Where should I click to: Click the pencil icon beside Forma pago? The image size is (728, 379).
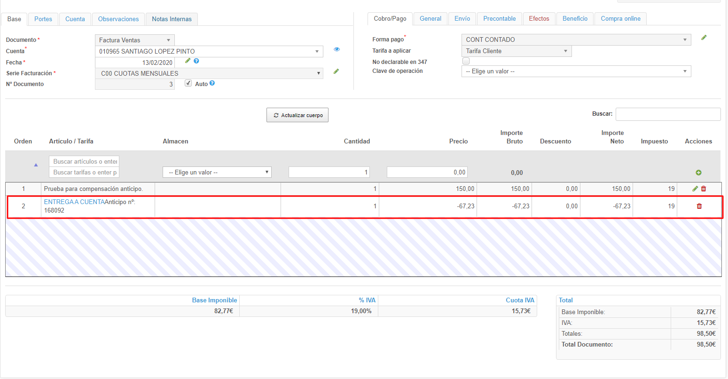[x=704, y=38]
